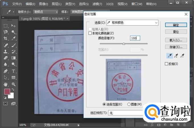Select the Zoom tool in the toolbox

click(x=13, y=84)
